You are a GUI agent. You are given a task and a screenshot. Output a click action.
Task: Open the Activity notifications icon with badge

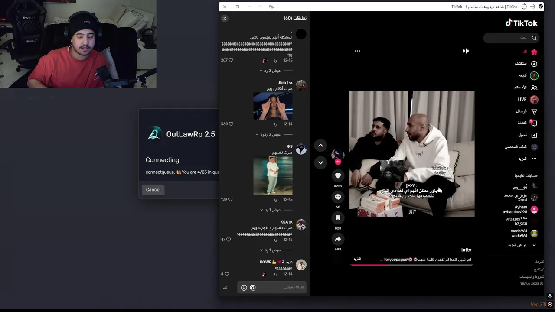534,123
